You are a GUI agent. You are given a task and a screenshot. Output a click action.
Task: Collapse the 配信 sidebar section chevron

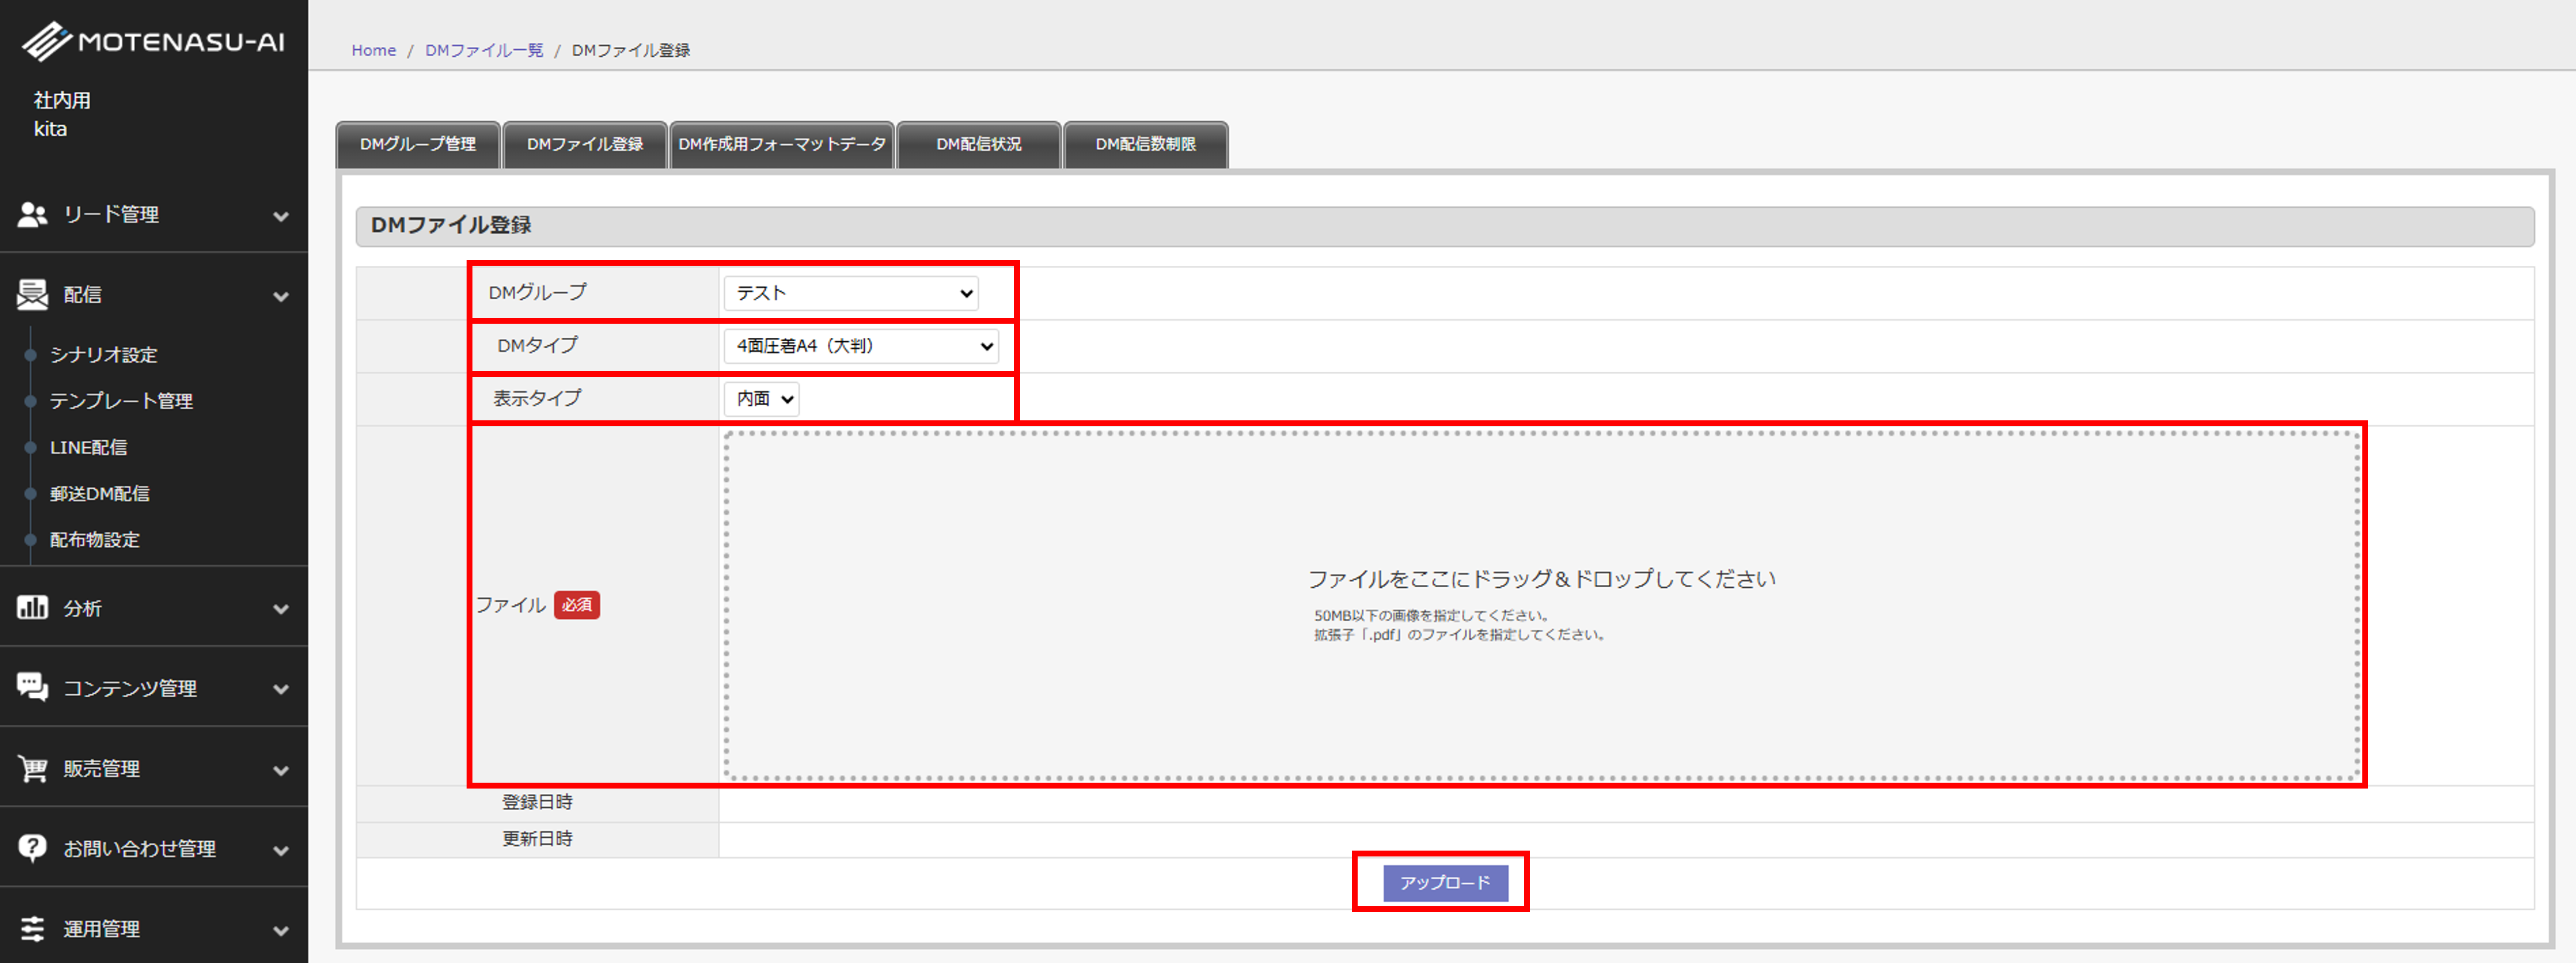281,296
